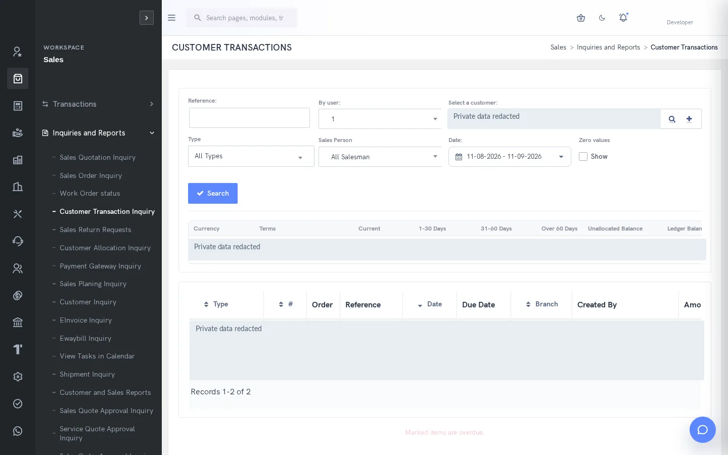
Task: Open the bank building icon in left rail
Action: point(18,323)
